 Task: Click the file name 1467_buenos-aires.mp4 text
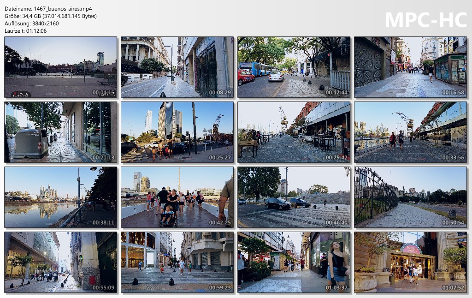(x=63, y=9)
